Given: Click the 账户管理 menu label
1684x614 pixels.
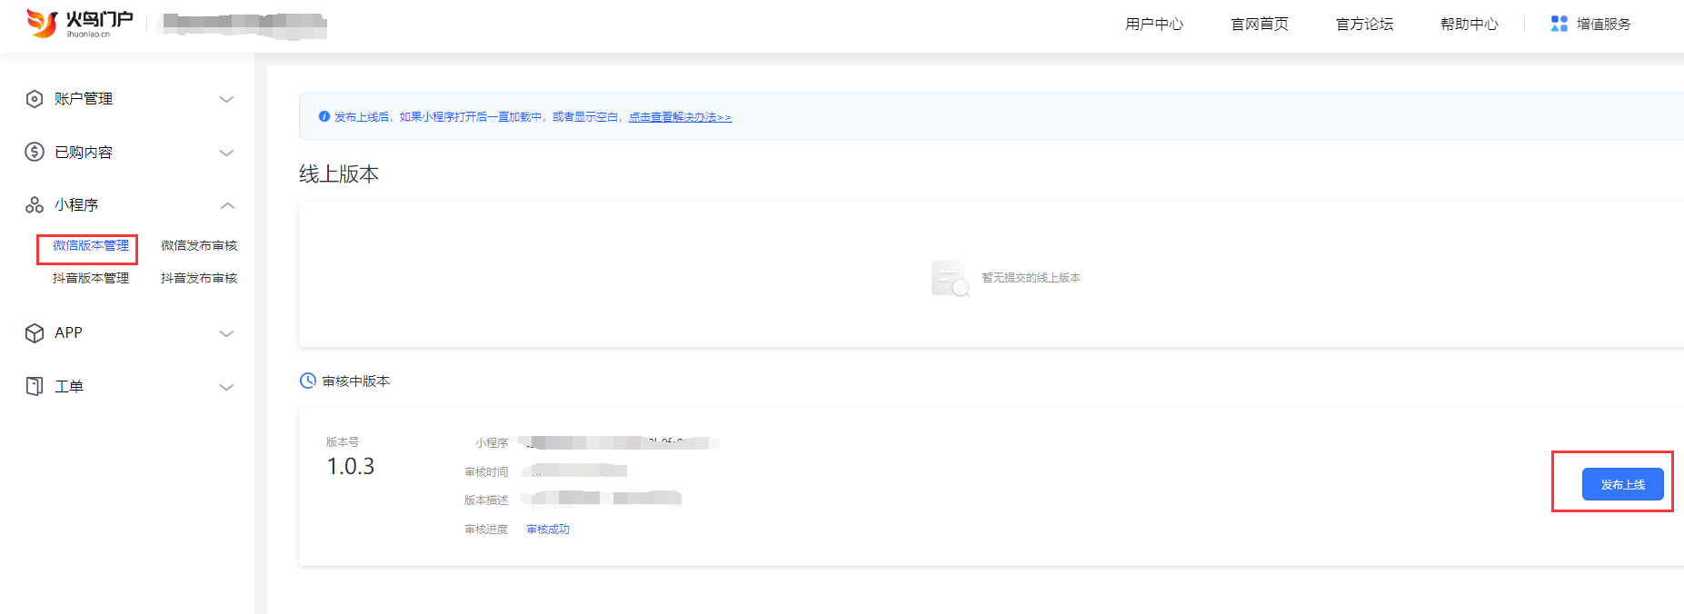Looking at the screenshot, I should (84, 99).
